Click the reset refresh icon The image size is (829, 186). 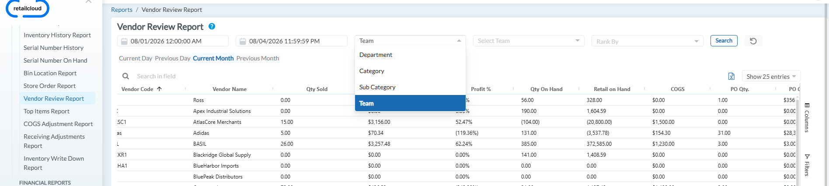click(x=753, y=41)
